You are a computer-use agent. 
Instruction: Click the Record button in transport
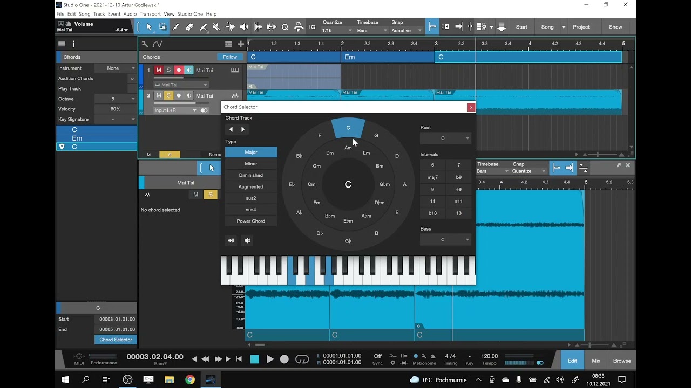pyautogui.click(x=284, y=359)
